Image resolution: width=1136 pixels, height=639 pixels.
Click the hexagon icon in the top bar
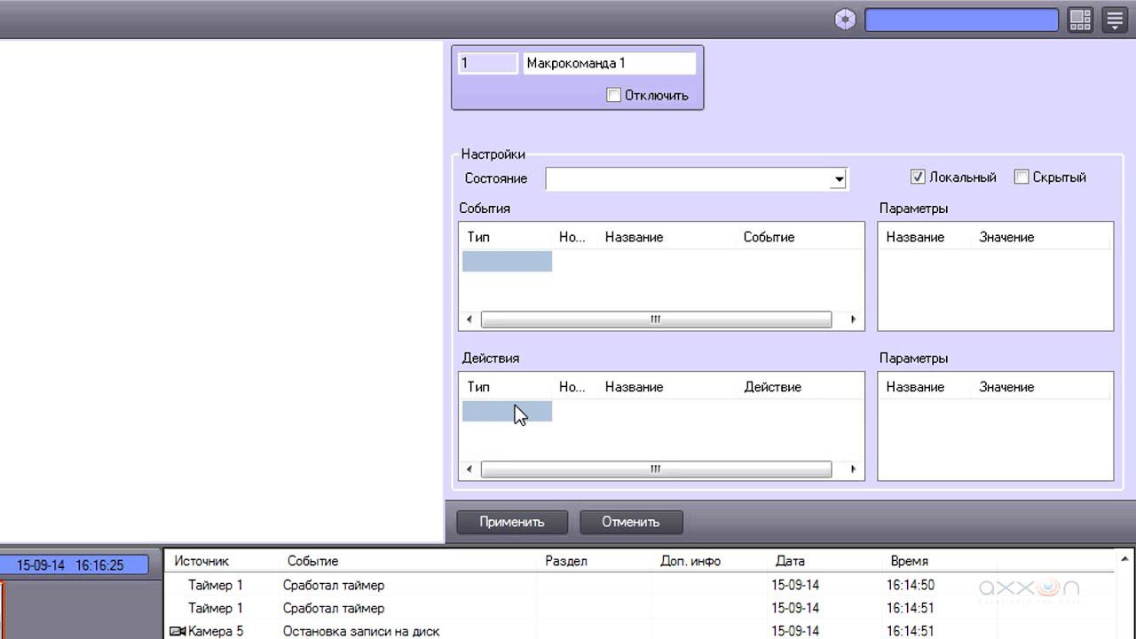846,20
